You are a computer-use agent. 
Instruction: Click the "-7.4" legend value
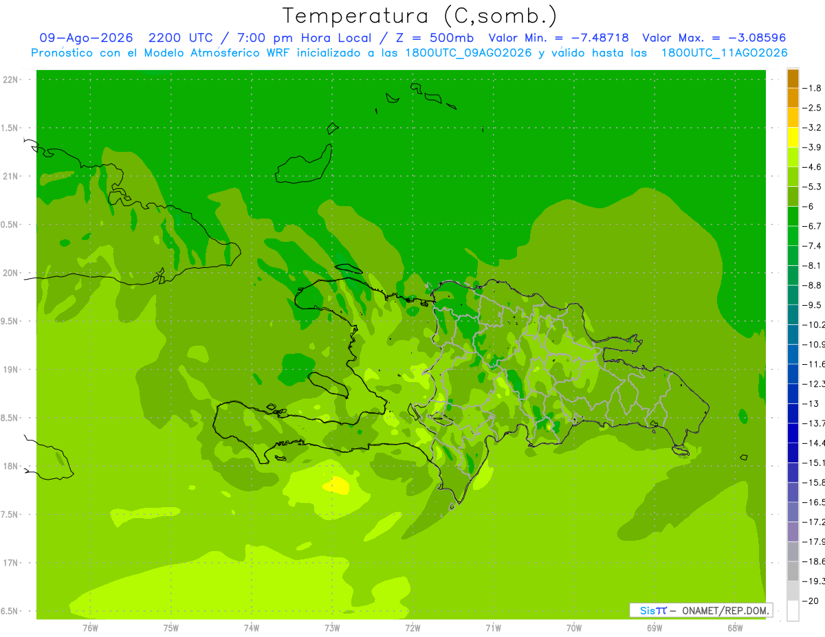(813, 245)
